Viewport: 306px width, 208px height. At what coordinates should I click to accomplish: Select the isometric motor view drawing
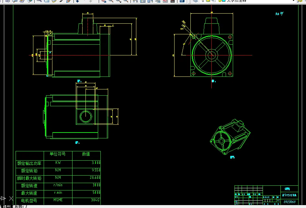point(230,137)
